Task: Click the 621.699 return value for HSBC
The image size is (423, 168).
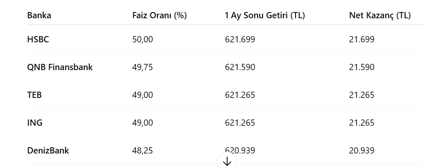Action: tap(240, 39)
